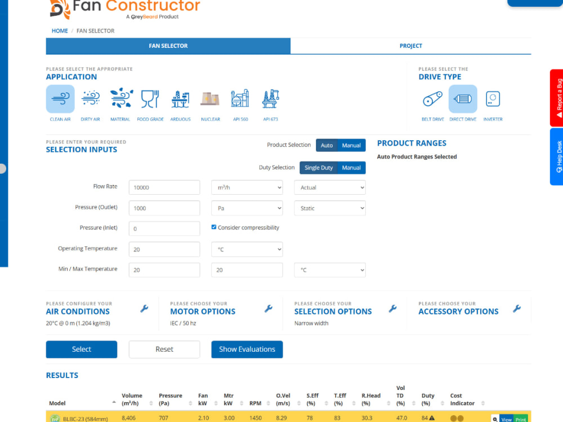Open Air Conditions wrench settings
The image size is (563, 422).
tap(144, 308)
